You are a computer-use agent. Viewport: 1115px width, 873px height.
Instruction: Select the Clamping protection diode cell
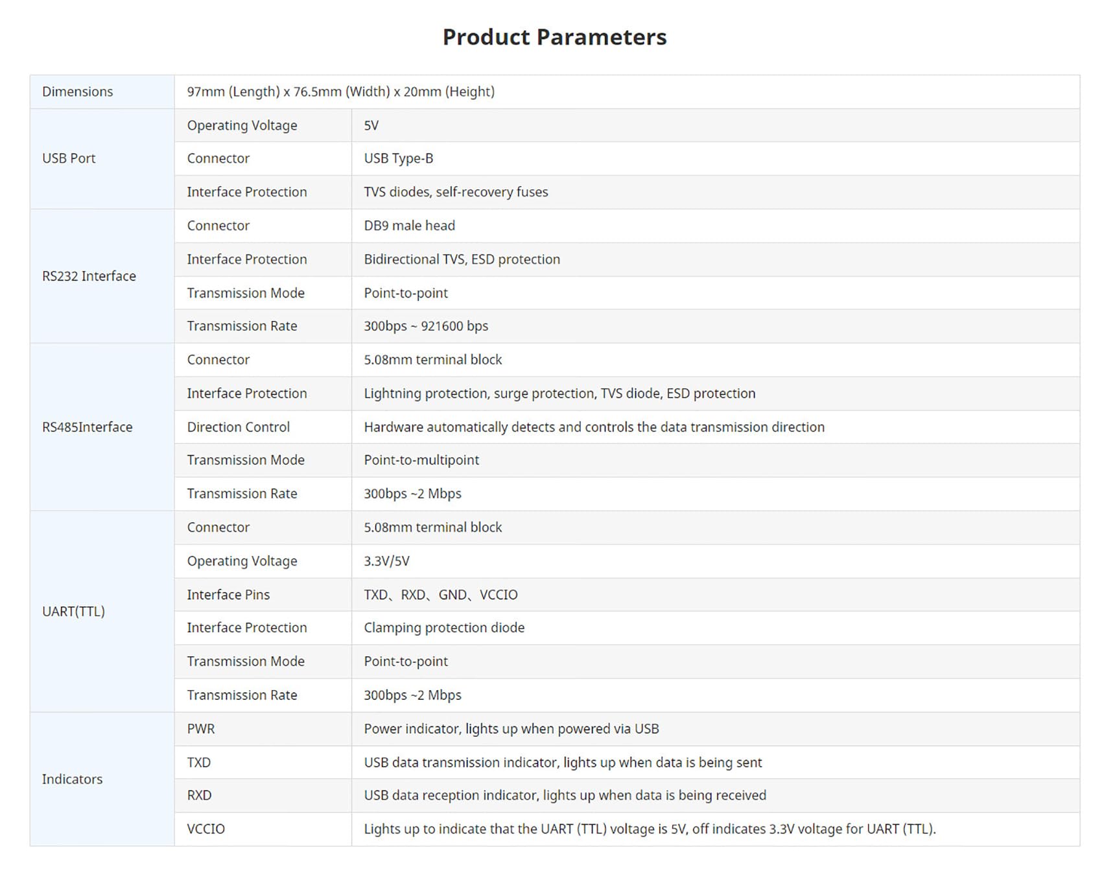tap(444, 628)
